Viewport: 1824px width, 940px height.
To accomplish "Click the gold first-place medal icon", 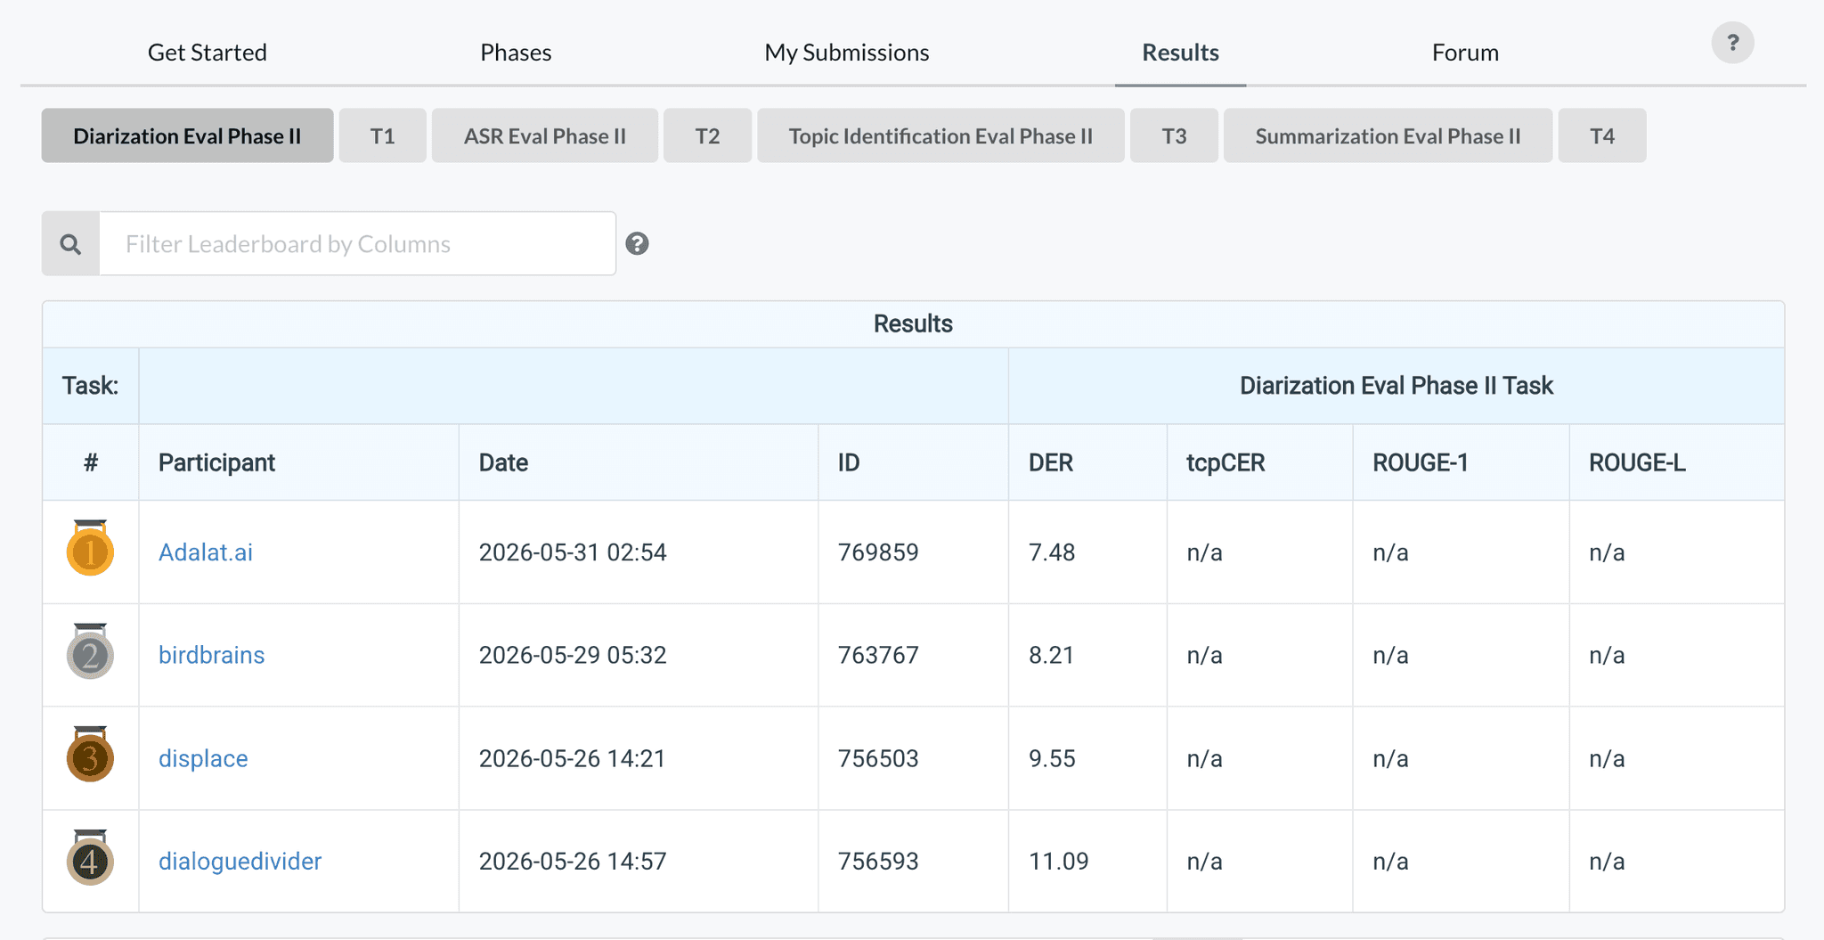I will tap(90, 548).
